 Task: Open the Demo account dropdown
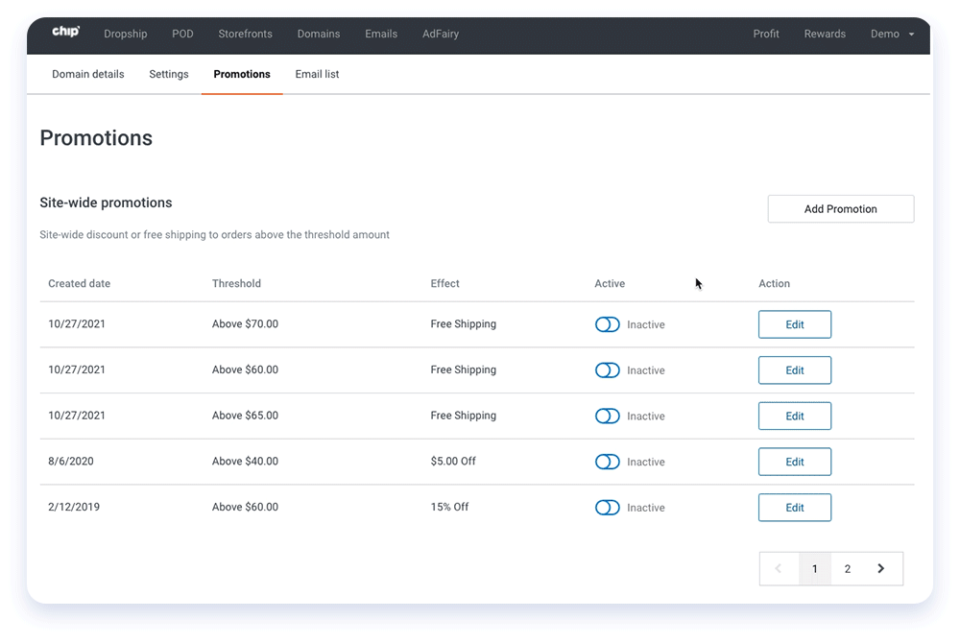coord(885,34)
